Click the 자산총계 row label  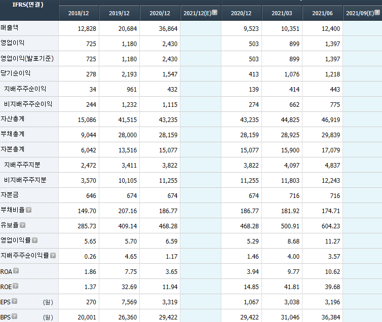pos(13,119)
